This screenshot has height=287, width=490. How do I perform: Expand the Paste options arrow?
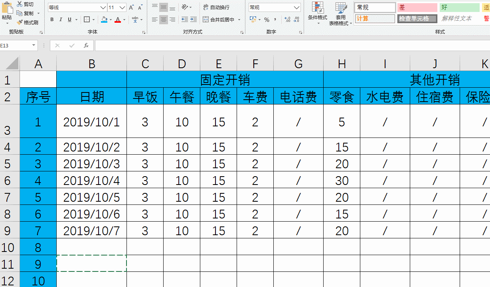(7, 23)
